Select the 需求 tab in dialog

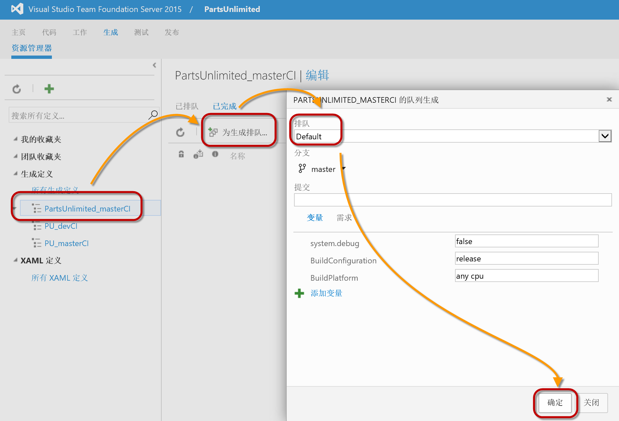(x=344, y=217)
